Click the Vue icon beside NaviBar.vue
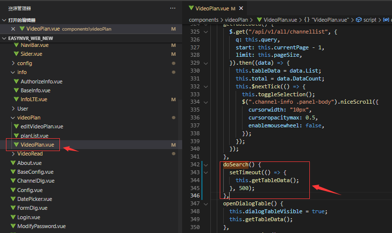The image size is (392, 233). tap(16, 45)
